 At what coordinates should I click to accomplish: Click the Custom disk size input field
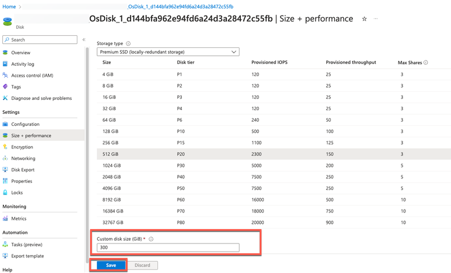168,248
